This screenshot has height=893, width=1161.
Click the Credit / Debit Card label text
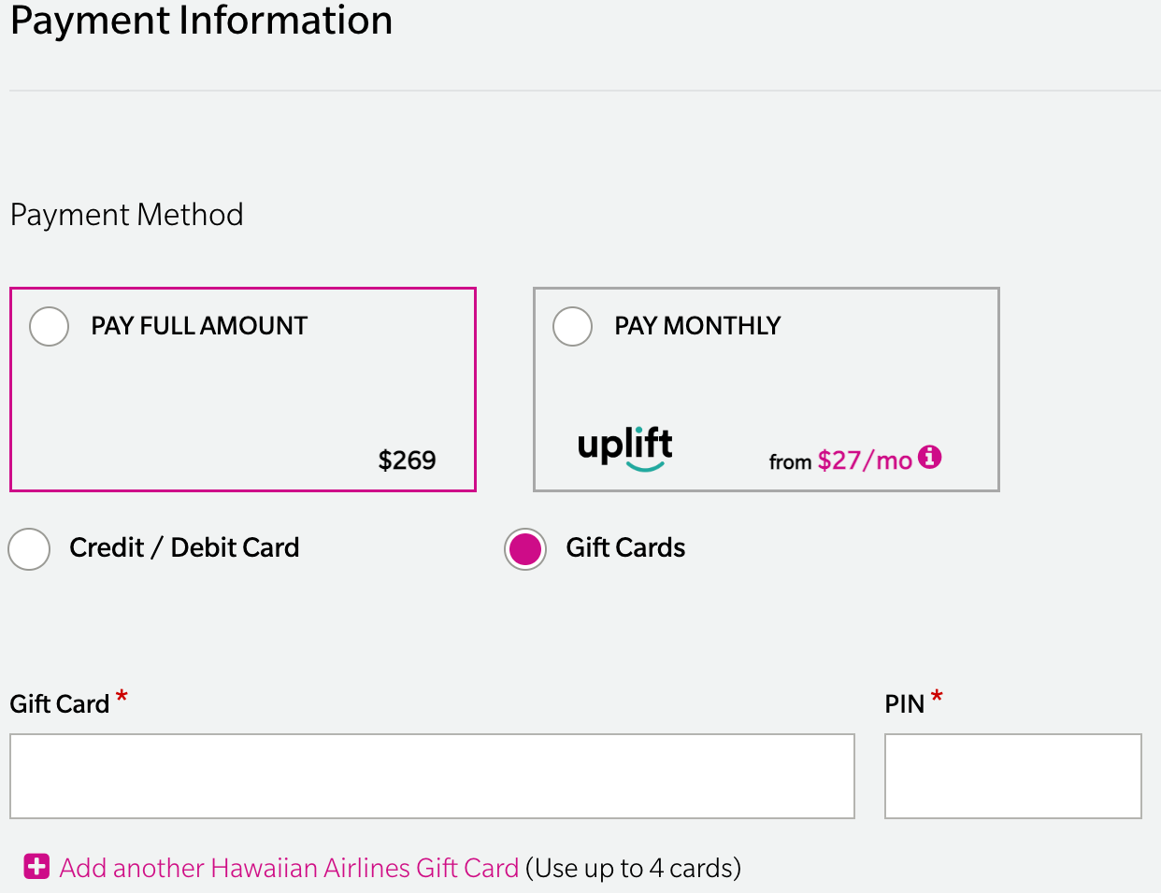(x=183, y=547)
